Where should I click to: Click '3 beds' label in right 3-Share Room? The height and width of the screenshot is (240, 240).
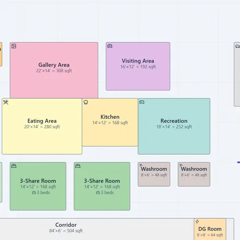[x=107, y=193]
